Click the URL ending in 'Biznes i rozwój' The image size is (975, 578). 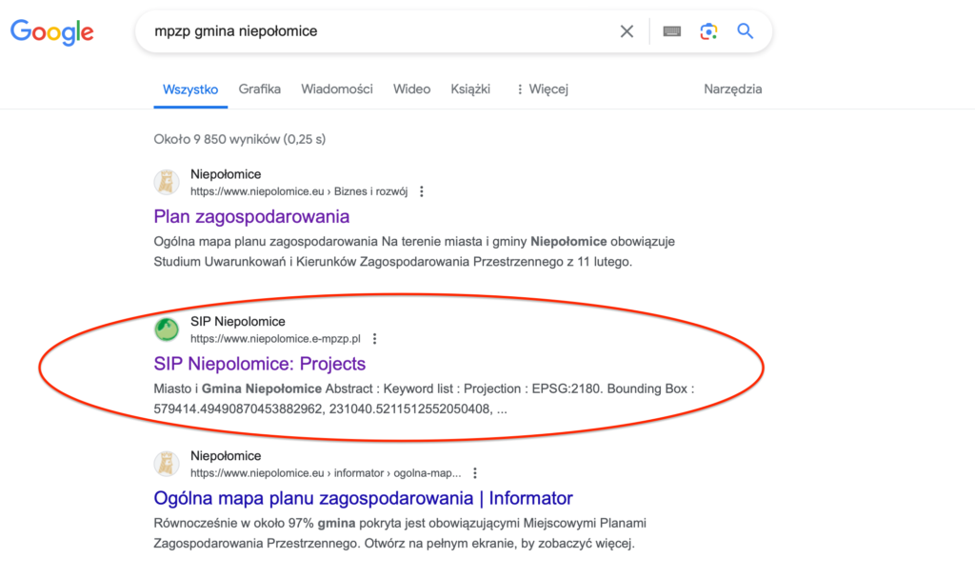[x=299, y=191]
